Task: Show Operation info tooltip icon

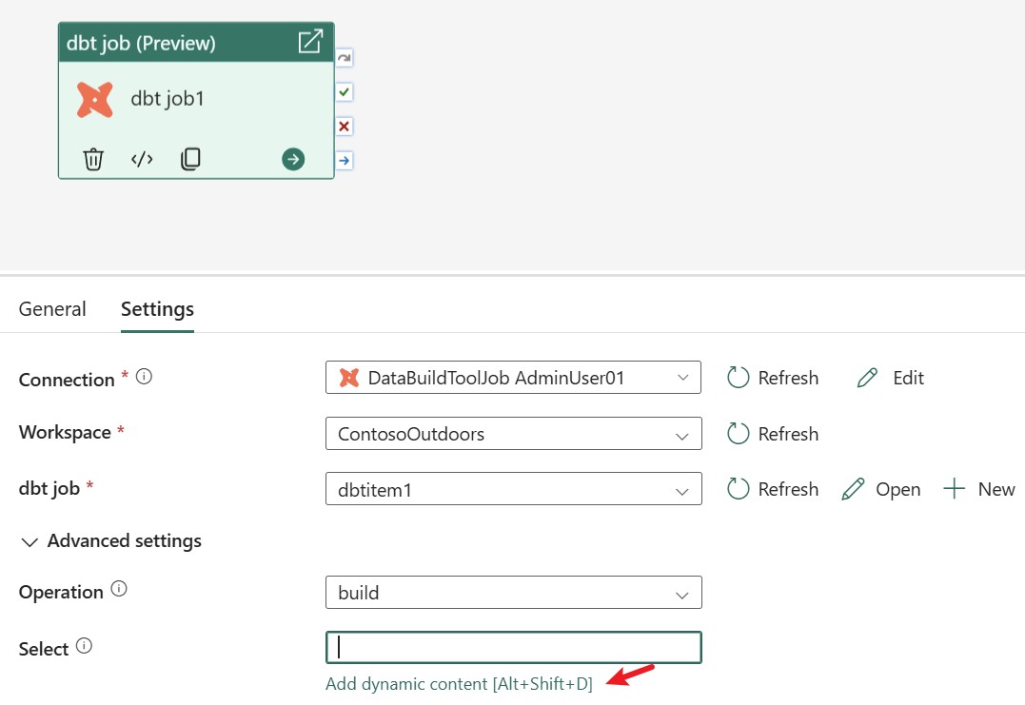Action: tap(118, 589)
